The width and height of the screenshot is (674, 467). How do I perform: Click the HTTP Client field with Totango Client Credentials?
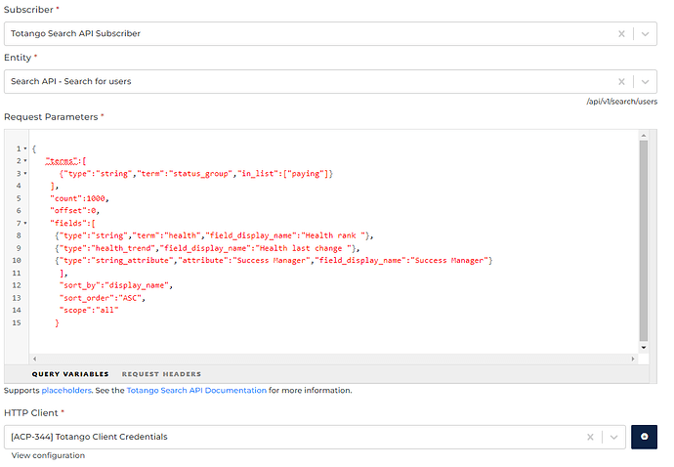click(x=315, y=437)
